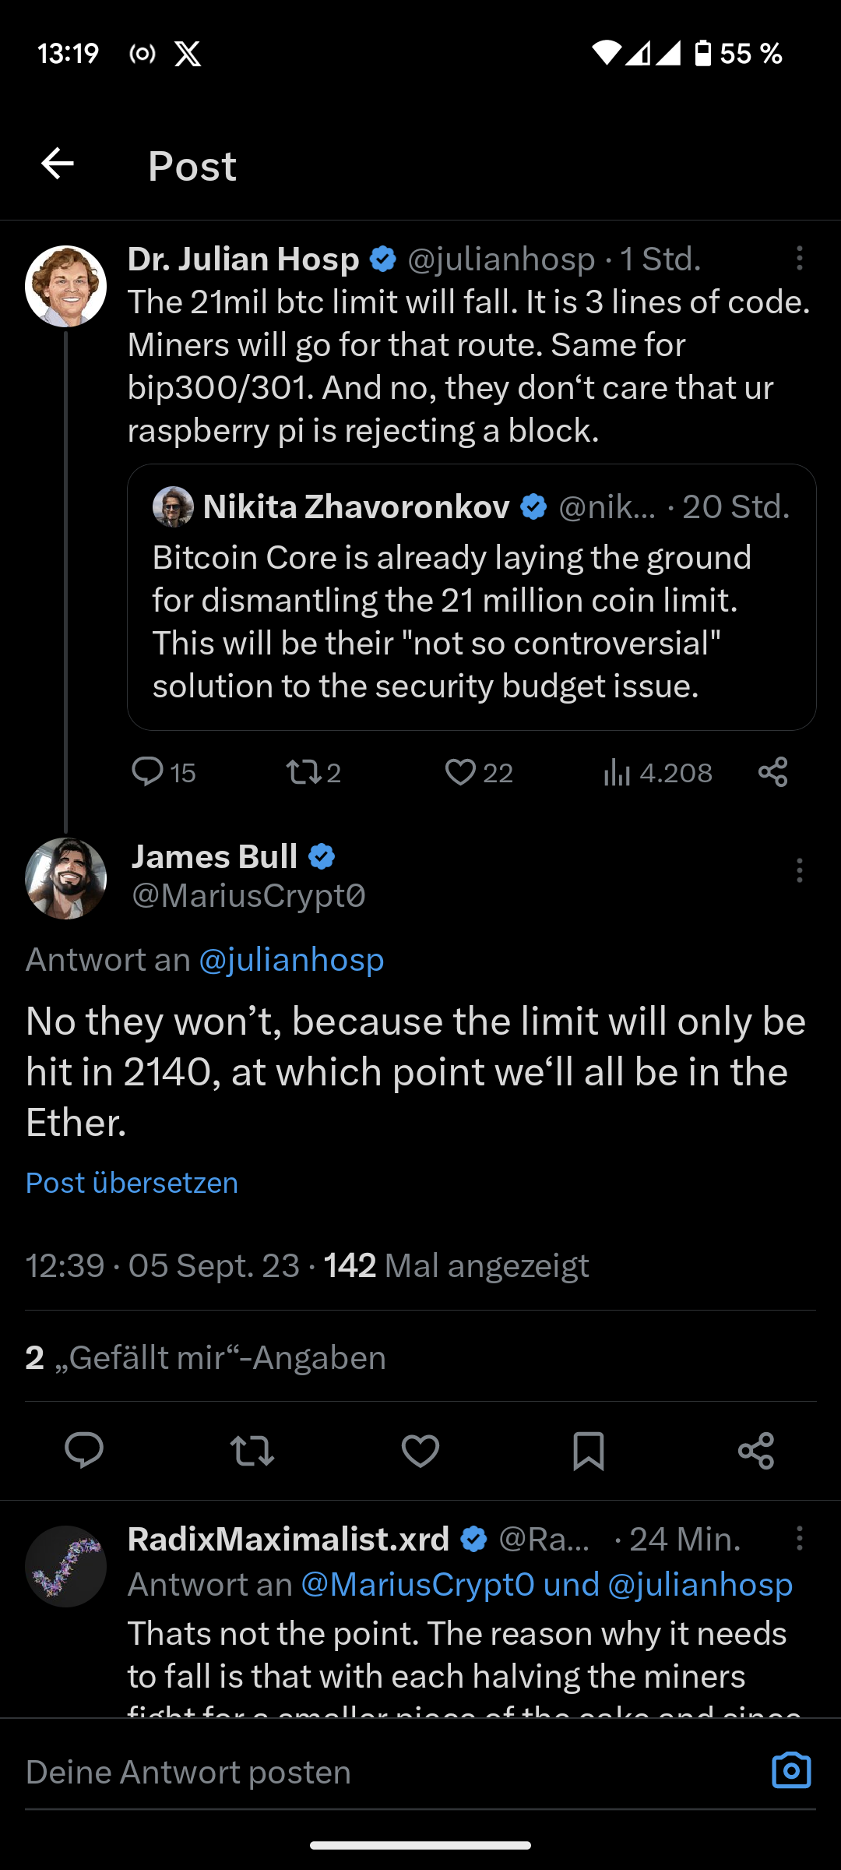Reply to James Bull's post
The width and height of the screenshot is (841, 1870).
pos(84,1451)
